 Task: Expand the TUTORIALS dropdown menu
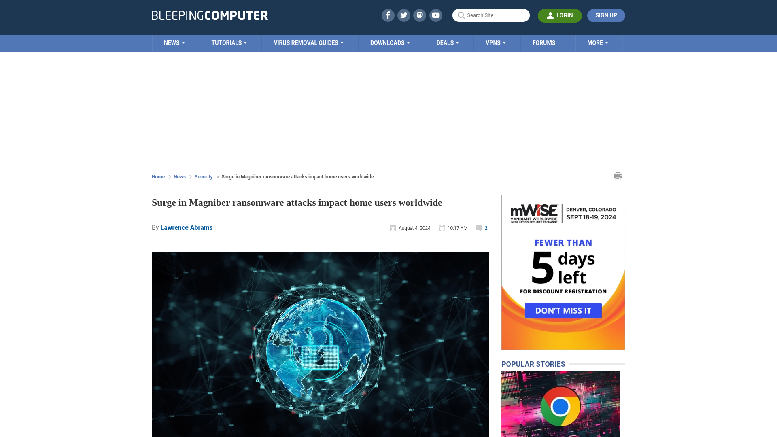[229, 42]
